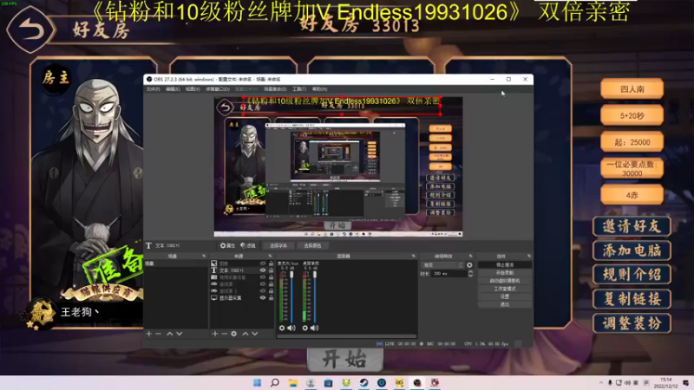Click the 设置 settings button in Controls
The image size is (694, 390).
pos(505,296)
